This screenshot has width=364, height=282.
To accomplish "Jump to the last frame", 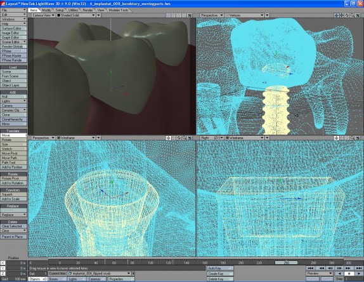I will coord(359,268).
